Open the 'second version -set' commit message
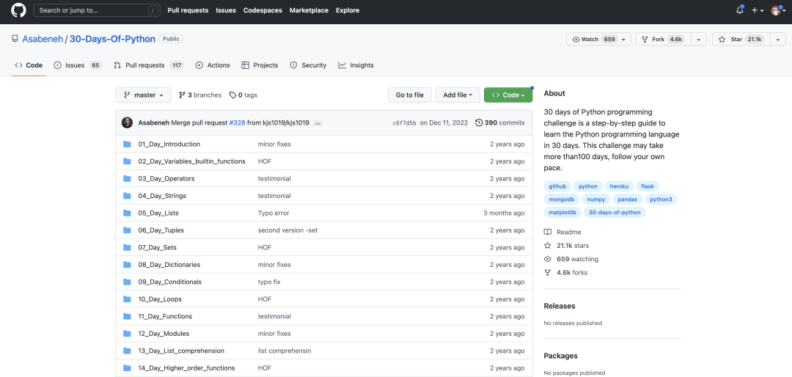The image size is (792, 377). point(287,230)
